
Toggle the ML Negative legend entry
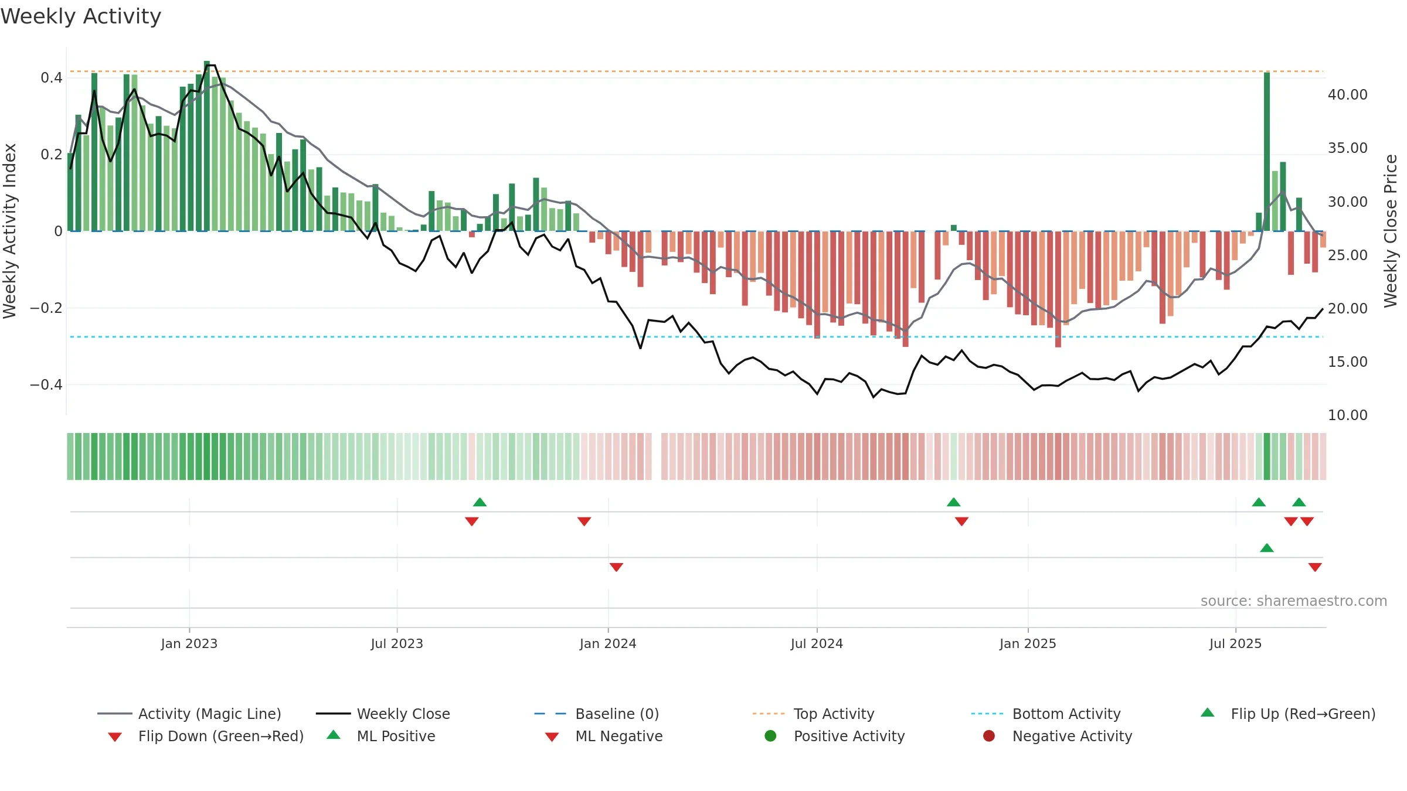tap(604, 736)
